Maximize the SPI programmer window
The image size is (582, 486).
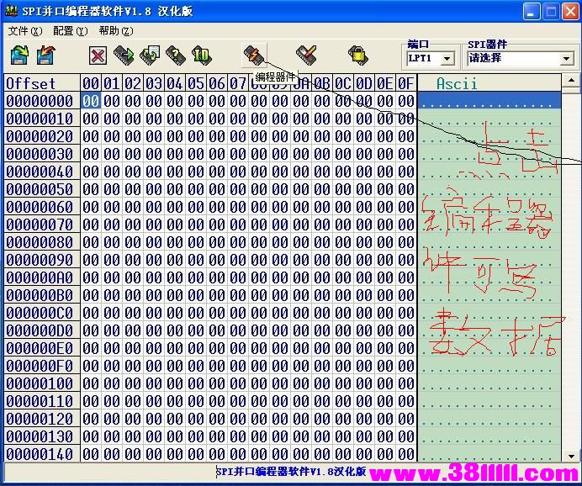tap(551, 12)
